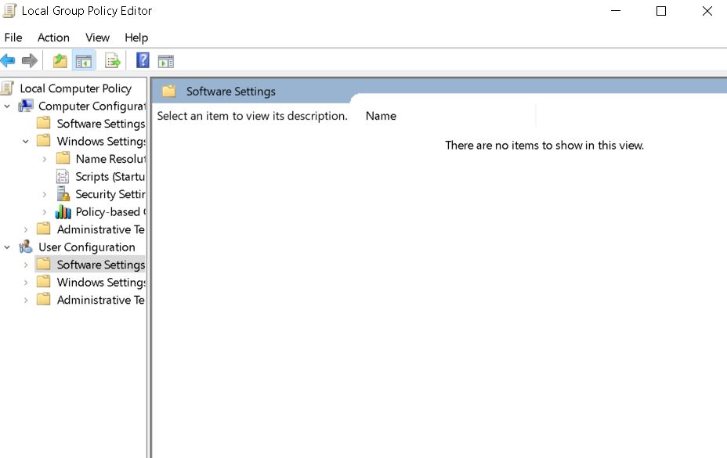This screenshot has height=458, width=727.
Task: Select Windows Settings label under Computer Configuration
Action: (x=101, y=141)
